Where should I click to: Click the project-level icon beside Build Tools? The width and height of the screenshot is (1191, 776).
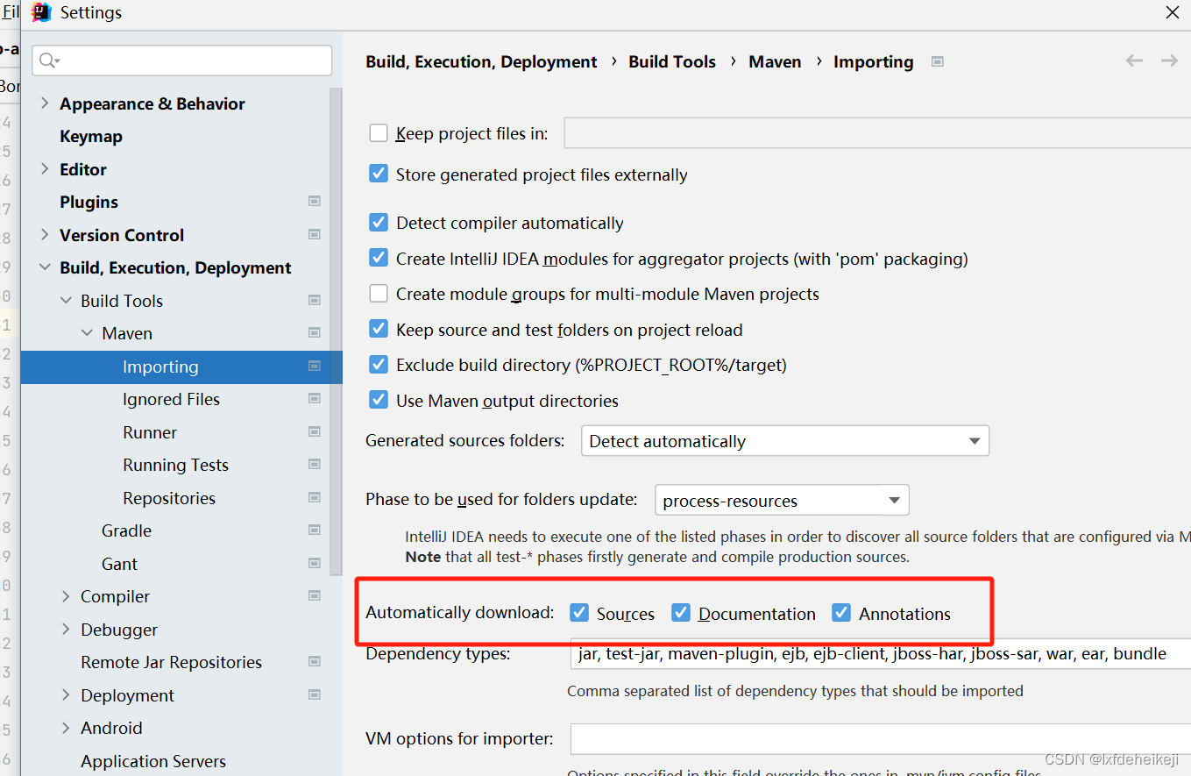315,300
